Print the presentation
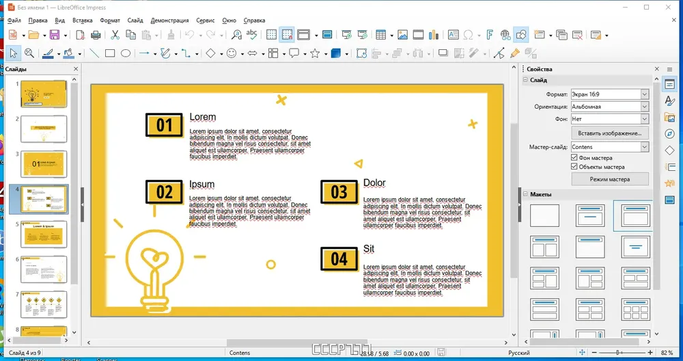 click(96, 35)
